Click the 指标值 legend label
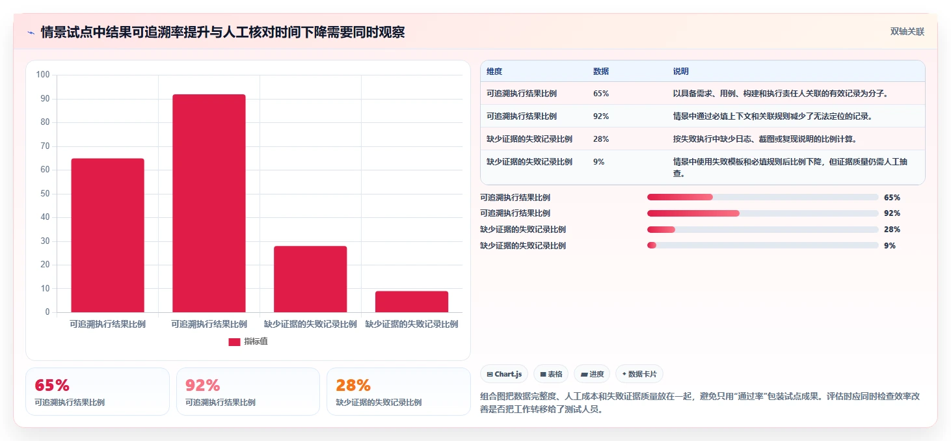The image size is (951, 441). (x=256, y=341)
